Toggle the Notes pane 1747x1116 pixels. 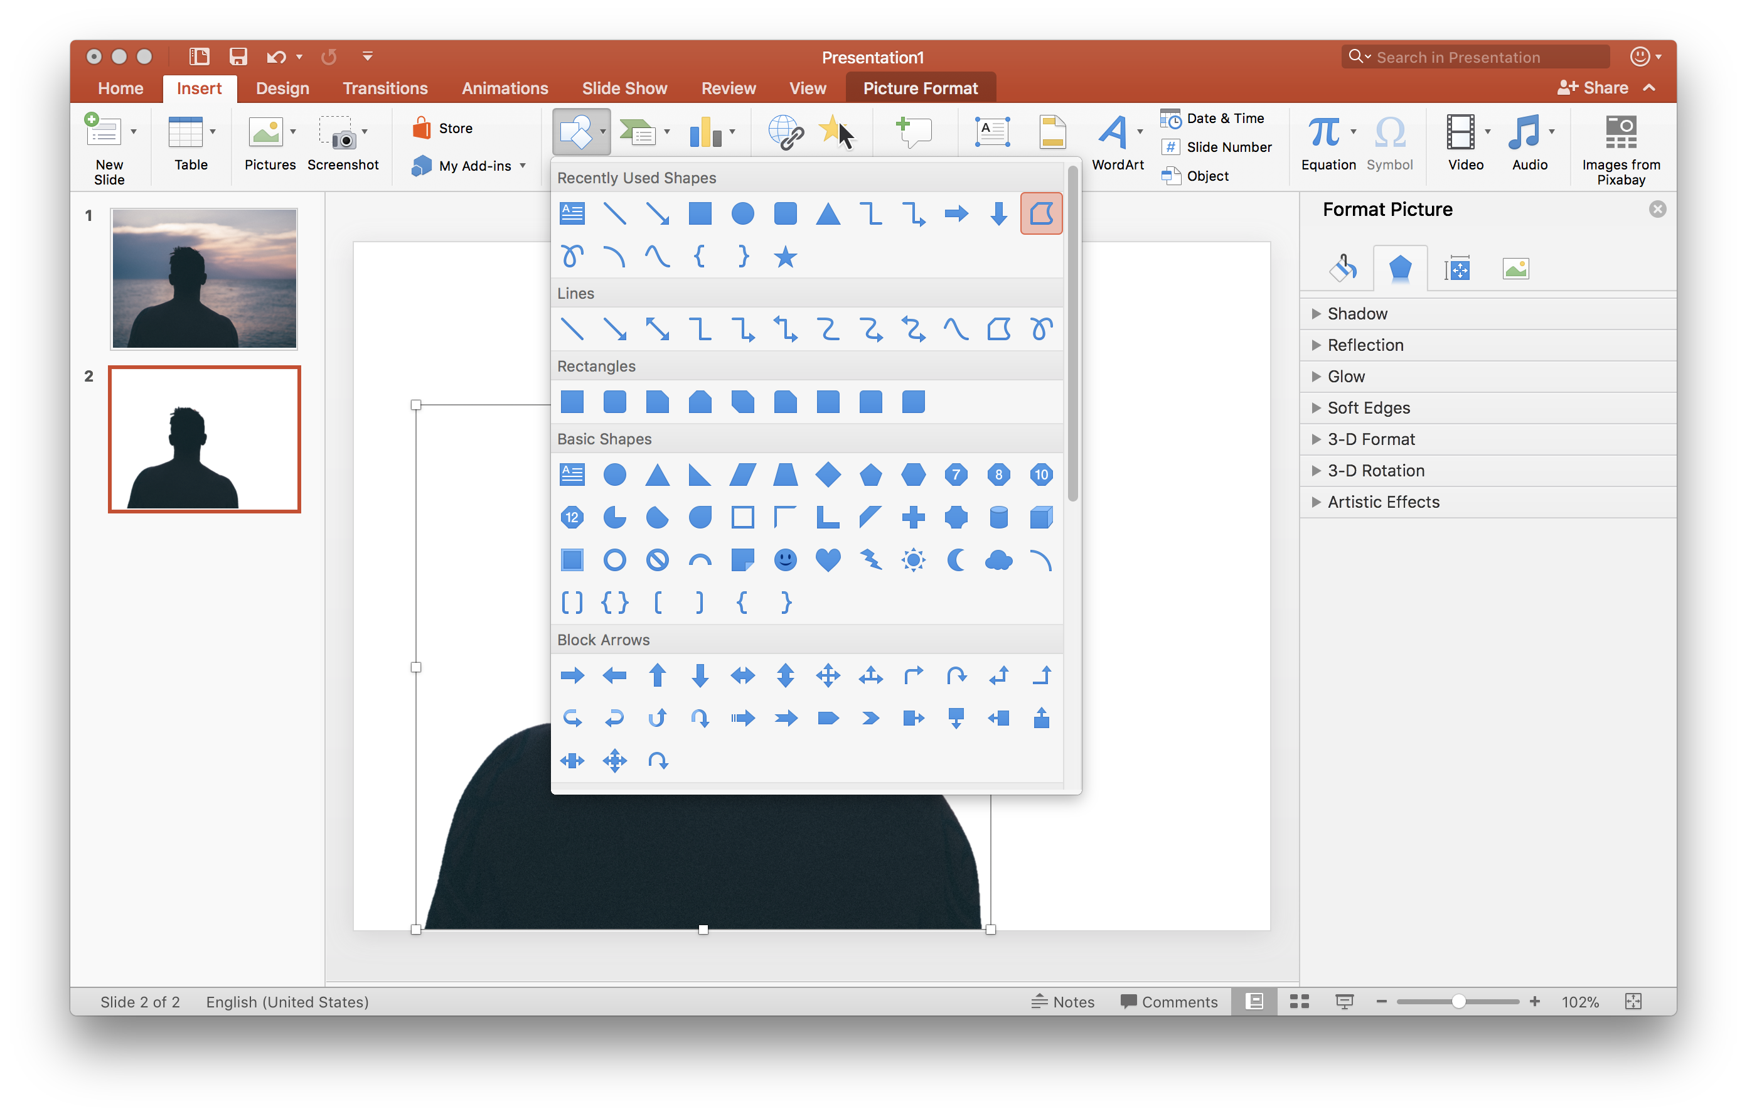click(x=1064, y=1001)
